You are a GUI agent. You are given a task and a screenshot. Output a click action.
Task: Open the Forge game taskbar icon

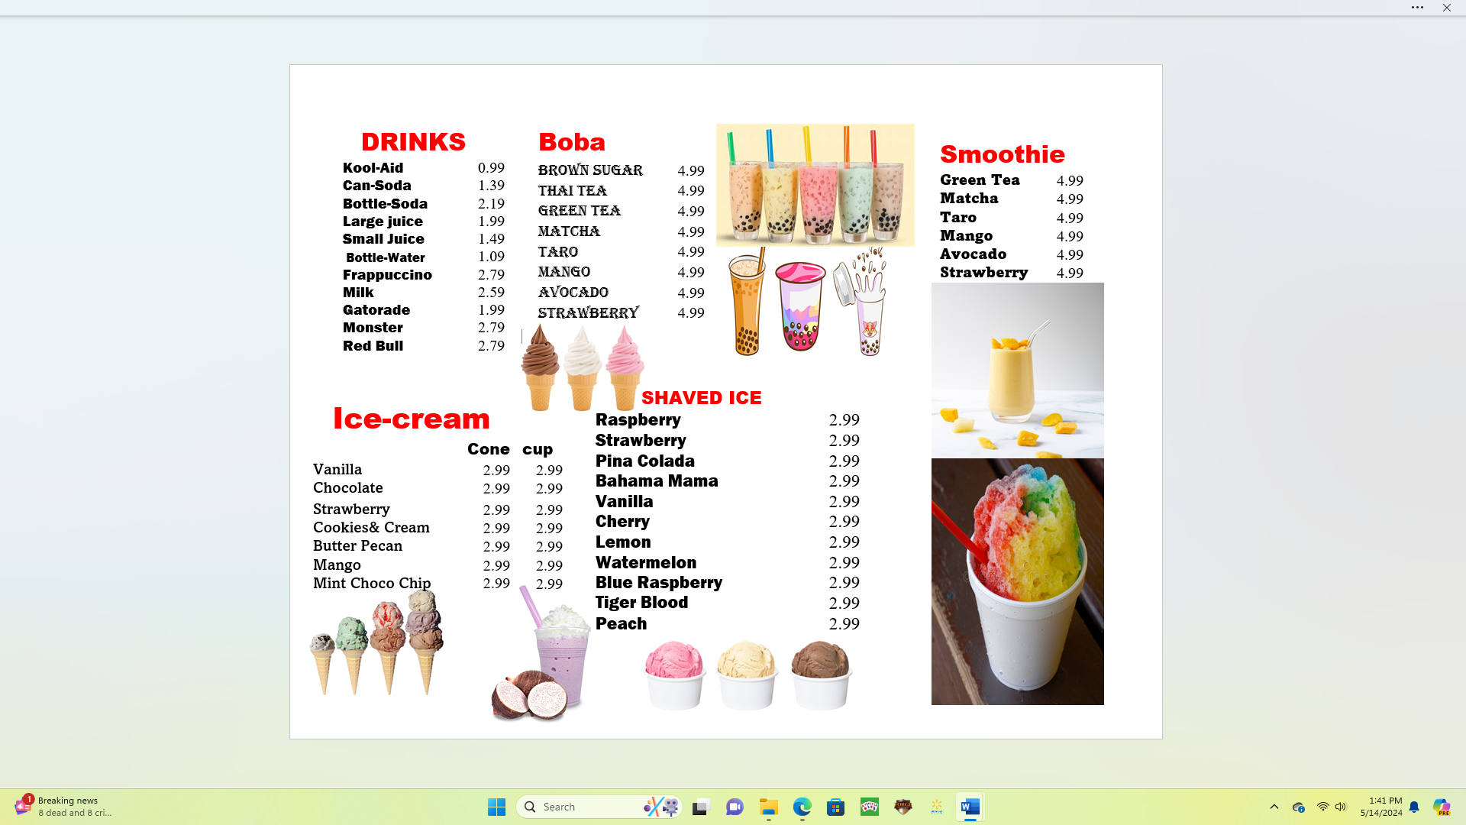coord(903,807)
